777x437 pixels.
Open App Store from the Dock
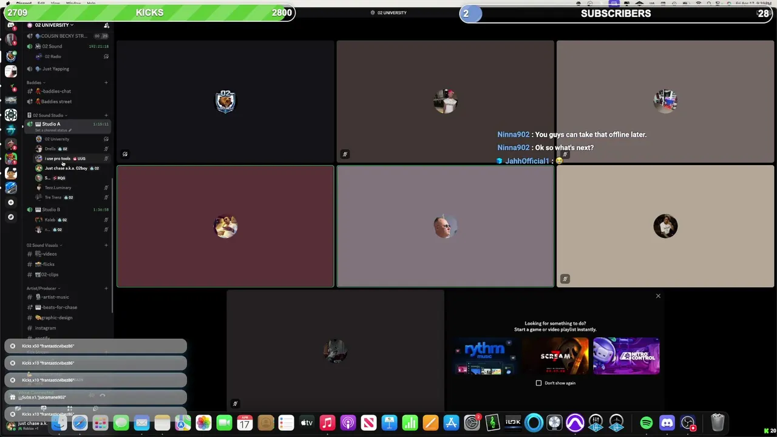point(451,423)
